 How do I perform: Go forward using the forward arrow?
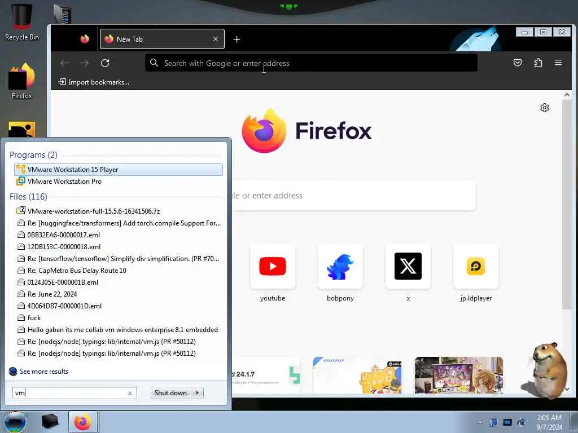(85, 63)
